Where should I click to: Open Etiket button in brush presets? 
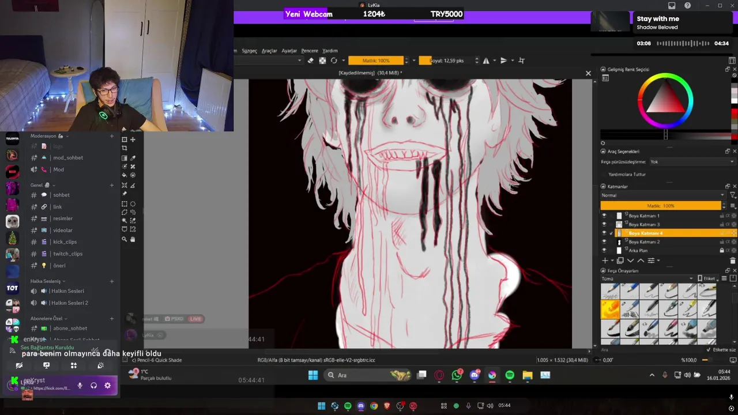tap(708, 278)
